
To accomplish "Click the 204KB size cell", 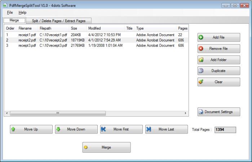I will tap(76, 35).
